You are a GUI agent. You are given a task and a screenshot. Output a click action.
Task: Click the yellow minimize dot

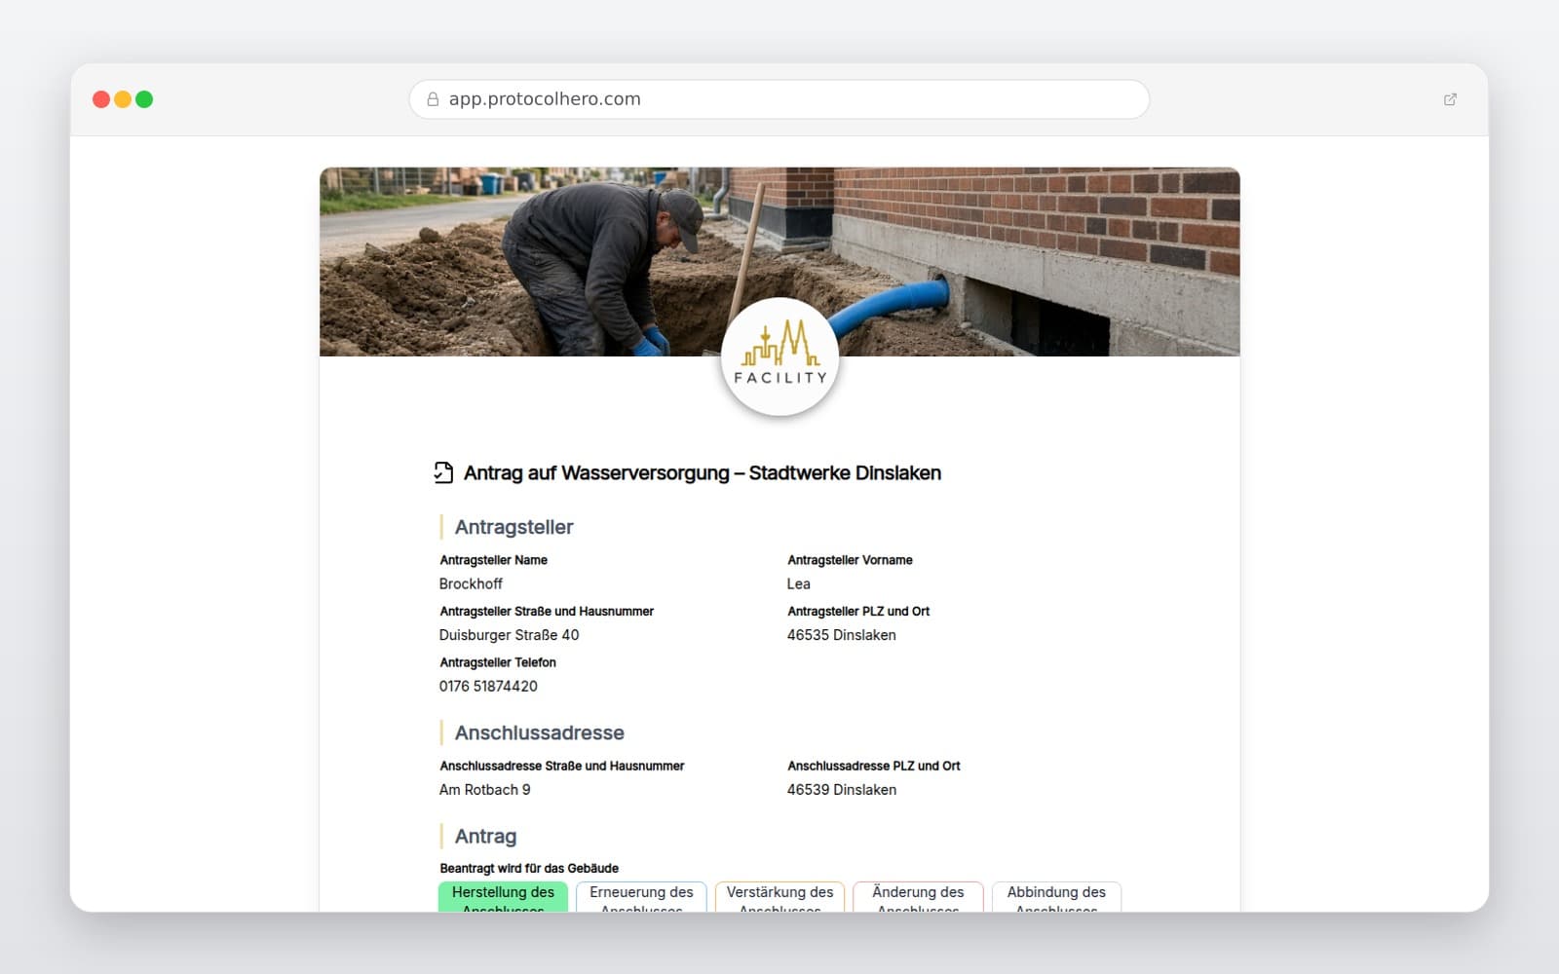pyautogui.click(x=123, y=99)
